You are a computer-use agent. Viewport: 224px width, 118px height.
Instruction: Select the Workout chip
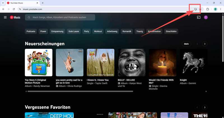click(x=98, y=31)
